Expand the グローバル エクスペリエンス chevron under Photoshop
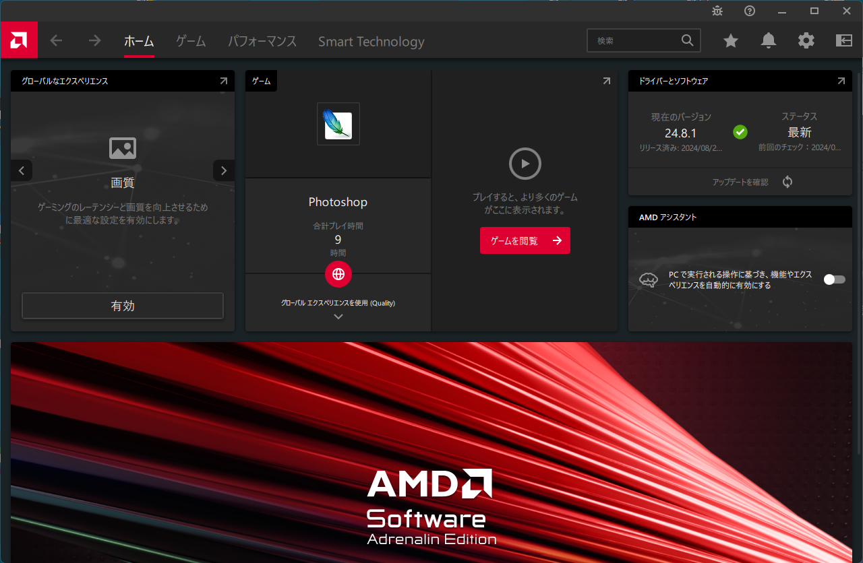Screen dimensions: 863x563 (x=338, y=316)
